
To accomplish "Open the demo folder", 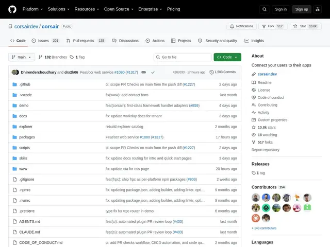I will coord(24,105).
